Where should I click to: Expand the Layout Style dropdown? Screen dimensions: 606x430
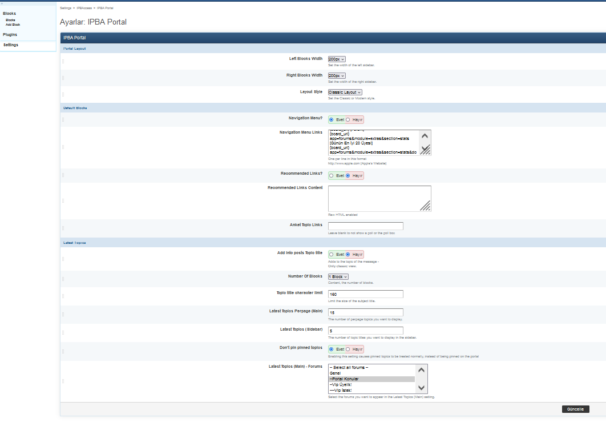pos(345,93)
